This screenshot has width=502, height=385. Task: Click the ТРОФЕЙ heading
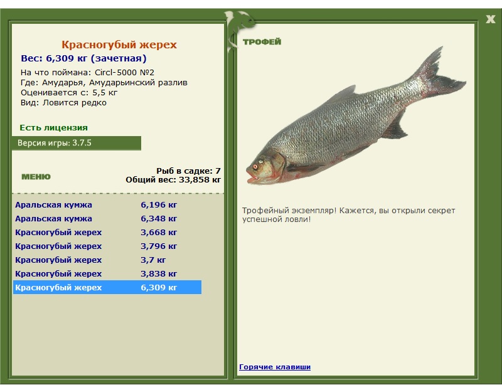(262, 41)
